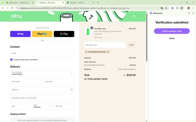Open site information icon in address bar
Screen dimensions: 196x122
click(x=17, y=8)
